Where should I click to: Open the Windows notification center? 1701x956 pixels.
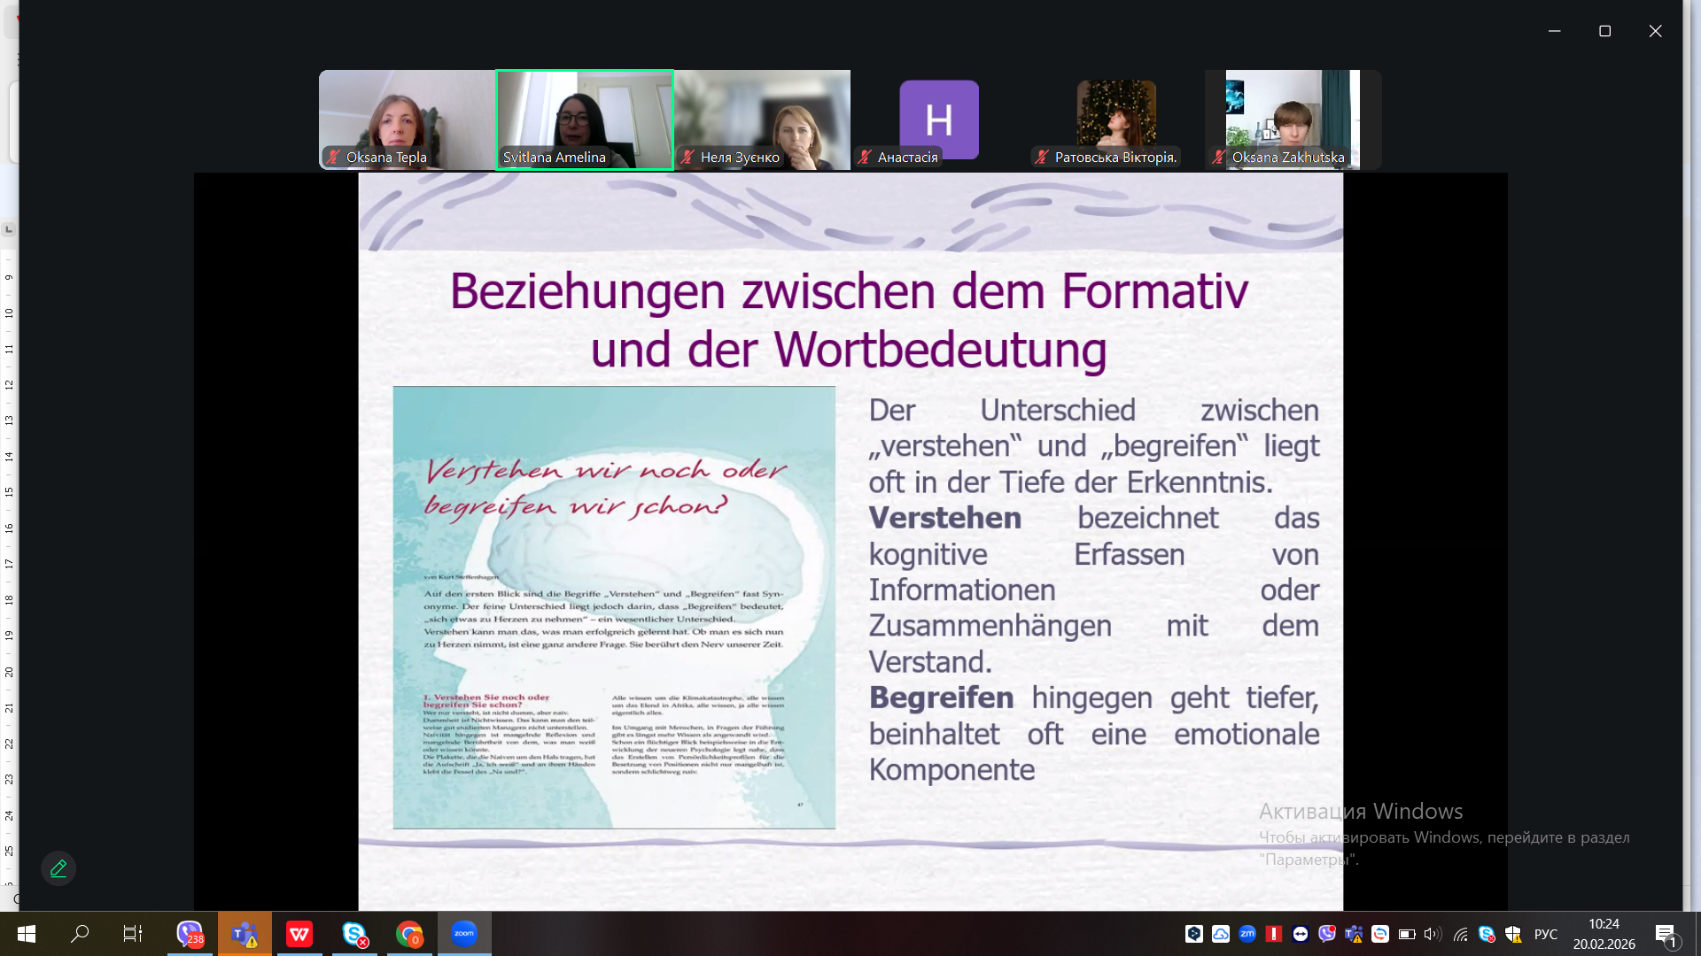tap(1666, 934)
